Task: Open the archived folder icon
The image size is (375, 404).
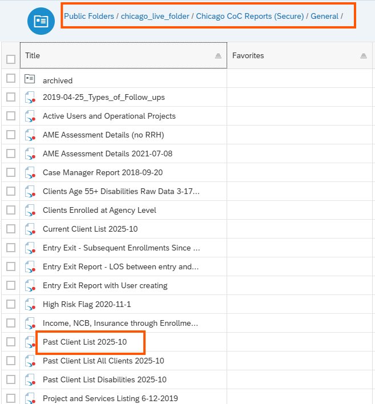Action: (30, 79)
